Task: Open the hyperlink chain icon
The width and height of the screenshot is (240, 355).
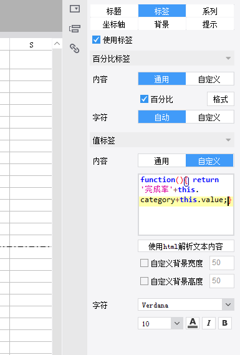Action: [x=75, y=48]
